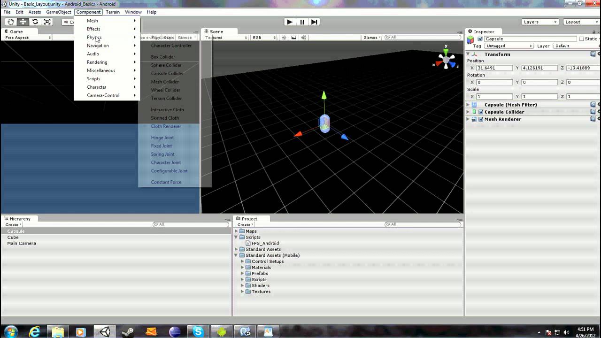Click the Position X field

coord(494,68)
